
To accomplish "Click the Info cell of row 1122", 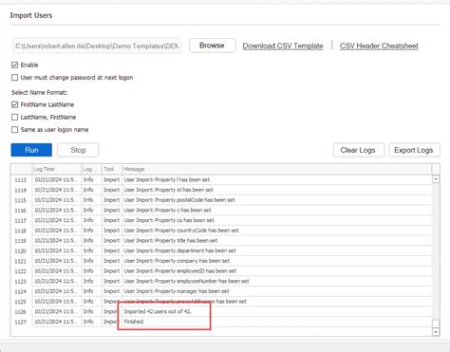I will click(x=91, y=270).
